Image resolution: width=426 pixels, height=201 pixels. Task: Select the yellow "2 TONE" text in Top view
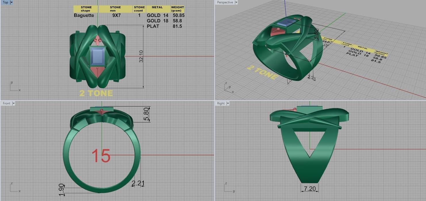coord(96,93)
